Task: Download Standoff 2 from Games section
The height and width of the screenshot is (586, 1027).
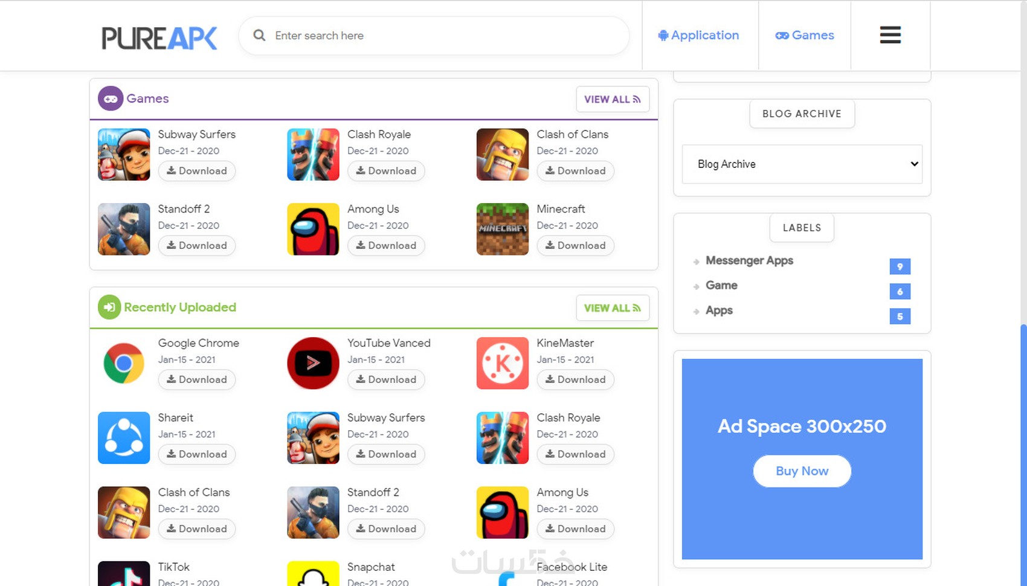Action: click(x=197, y=245)
